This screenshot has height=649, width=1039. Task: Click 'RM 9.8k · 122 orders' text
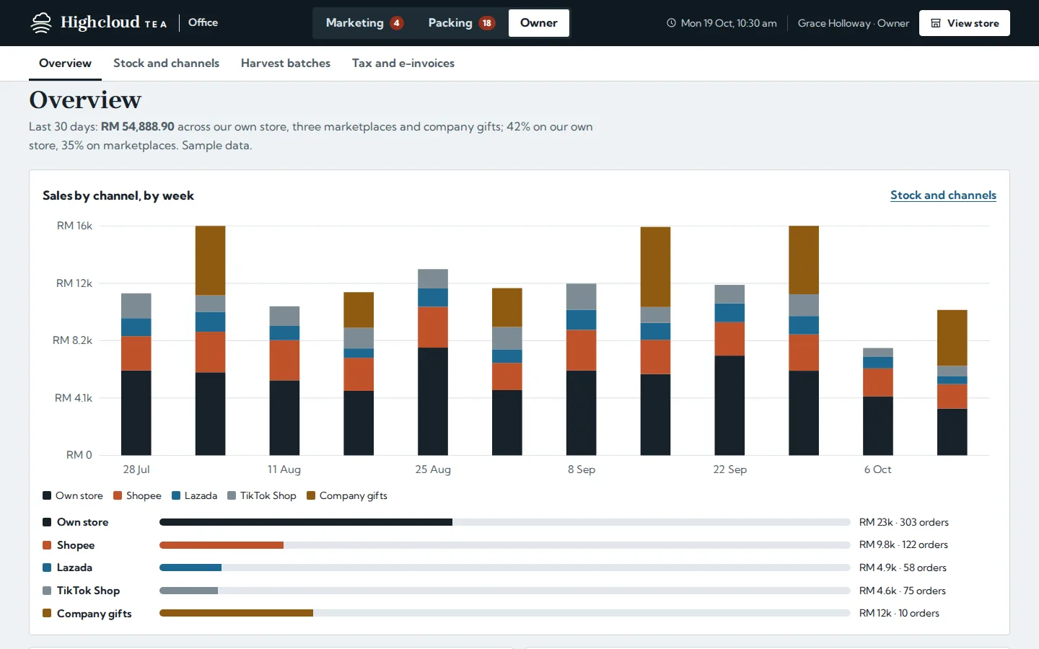click(904, 544)
